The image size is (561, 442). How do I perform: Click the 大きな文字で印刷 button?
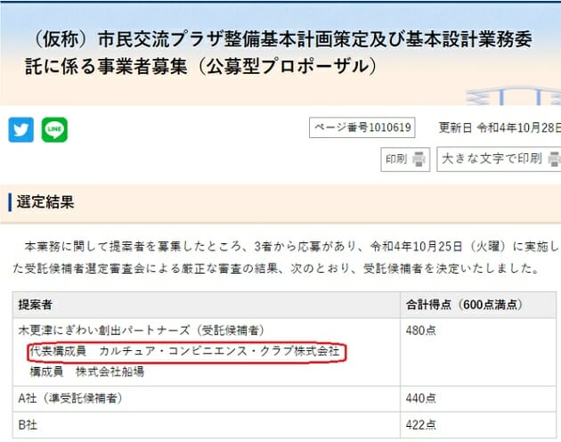499,159
